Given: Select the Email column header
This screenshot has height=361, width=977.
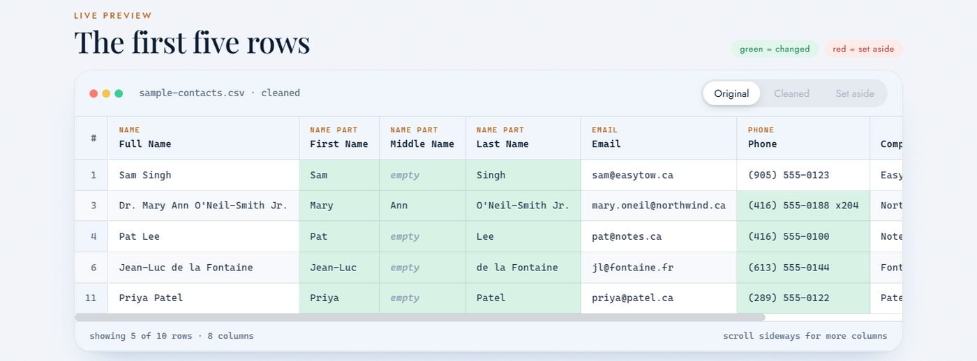Looking at the screenshot, I should pos(659,137).
